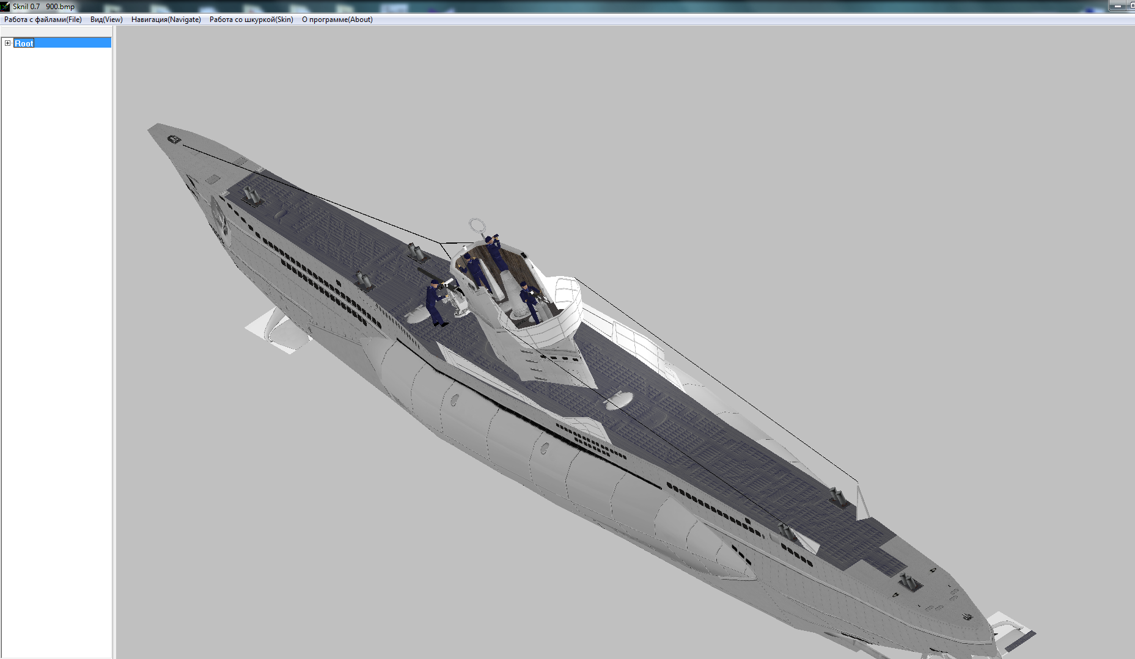The height and width of the screenshot is (659, 1135).
Task: Expand the Root tree node
Action: (7, 43)
